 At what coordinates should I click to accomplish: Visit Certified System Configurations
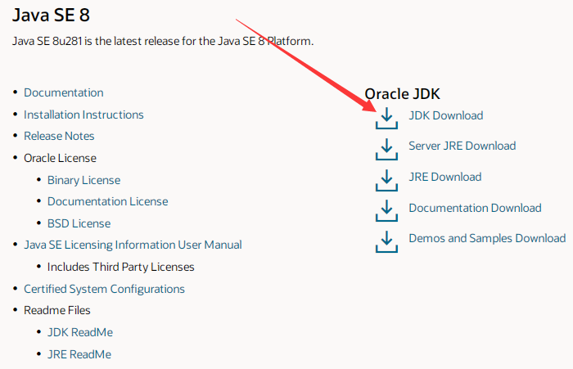(x=104, y=289)
